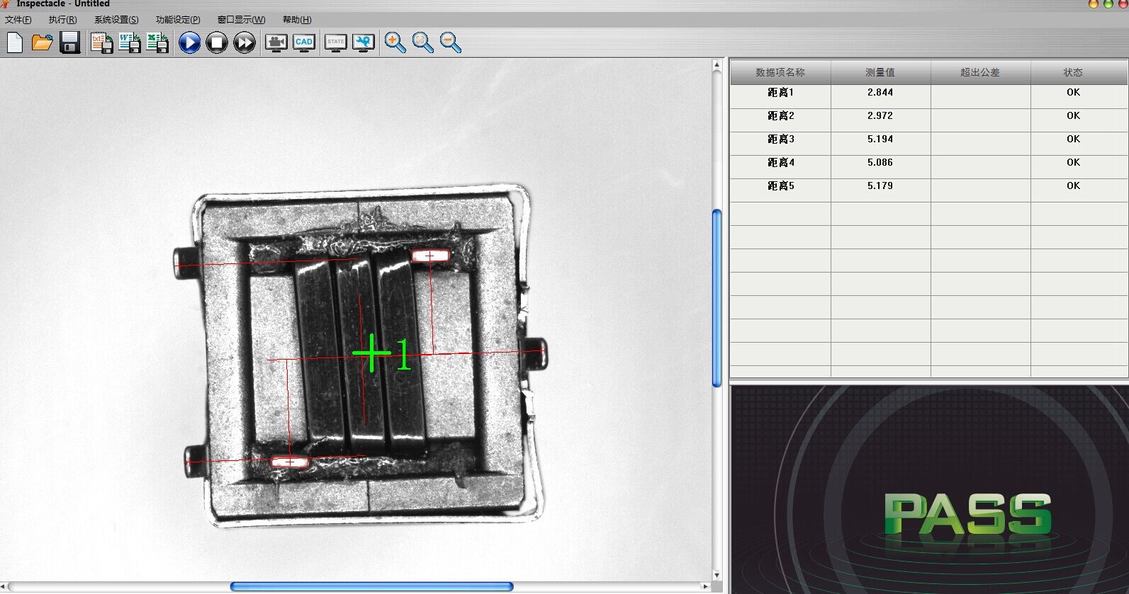Select the 距离5 row name

(780, 185)
